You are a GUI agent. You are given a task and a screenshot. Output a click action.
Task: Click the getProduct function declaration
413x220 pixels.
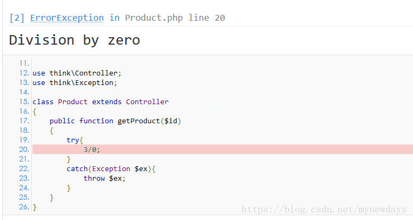coord(115,121)
